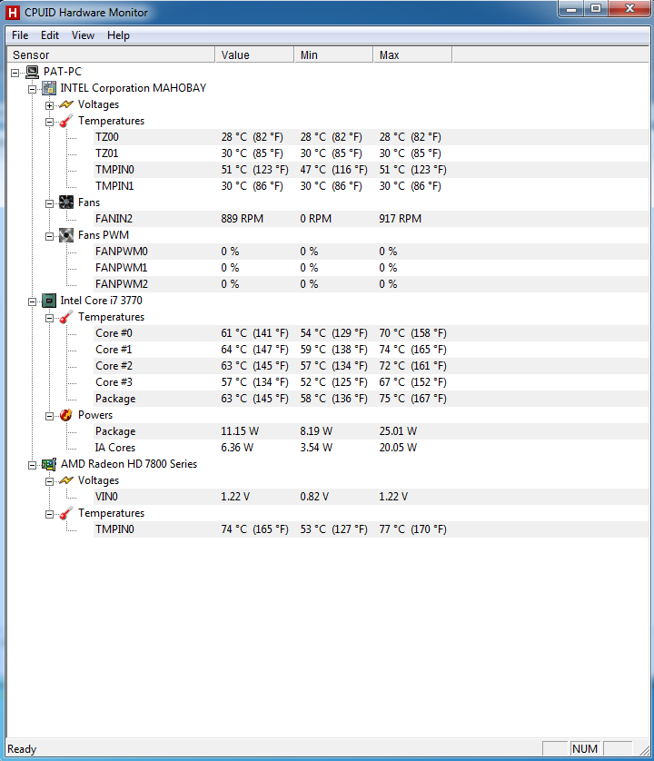Select the FANPWM2 row

click(x=371, y=284)
